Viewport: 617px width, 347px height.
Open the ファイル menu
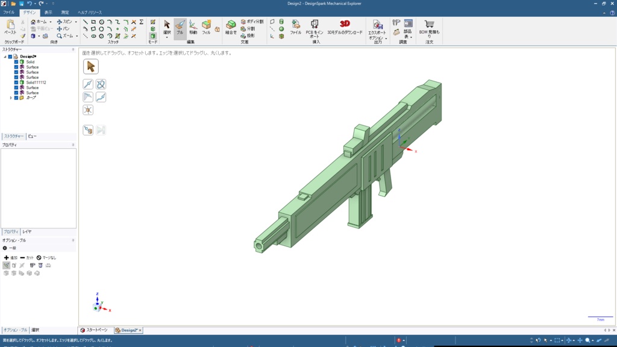(x=8, y=13)
